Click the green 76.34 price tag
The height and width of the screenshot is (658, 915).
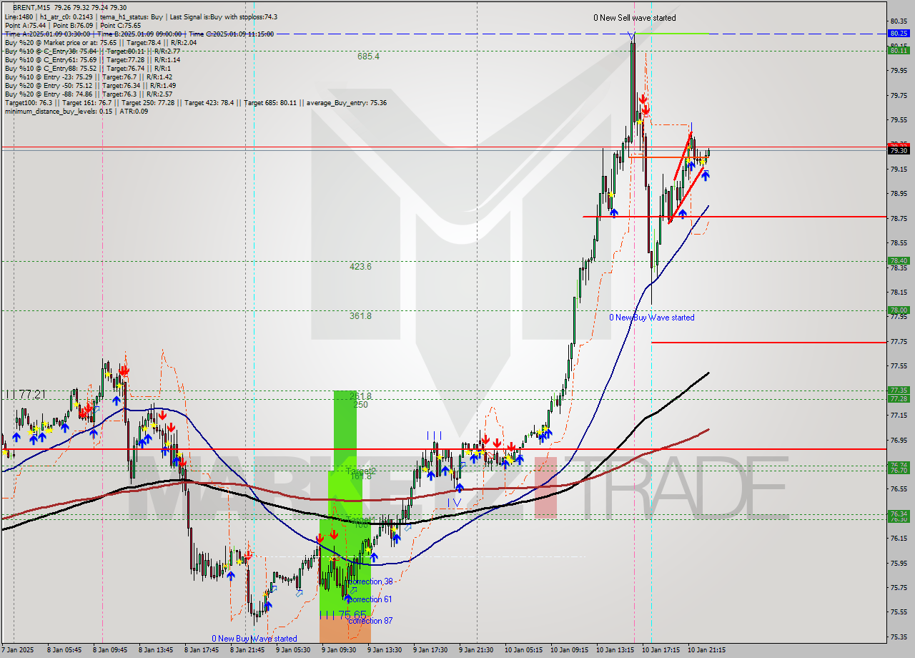click(x=899, y=514)
